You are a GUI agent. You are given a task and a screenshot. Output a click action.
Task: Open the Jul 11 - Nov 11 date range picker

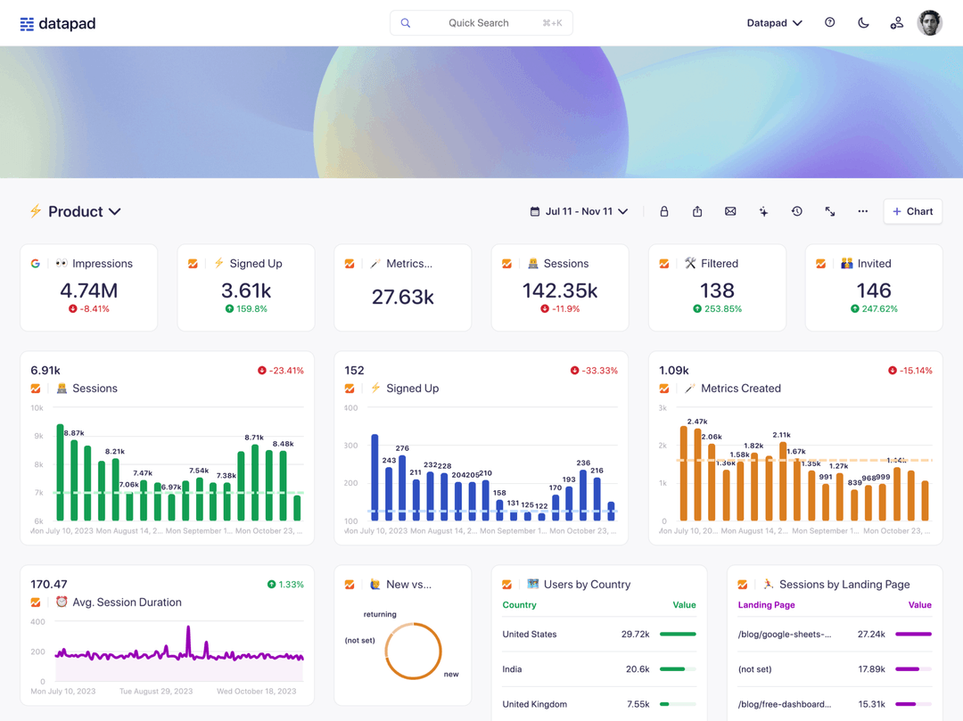(x=580, y=211)
